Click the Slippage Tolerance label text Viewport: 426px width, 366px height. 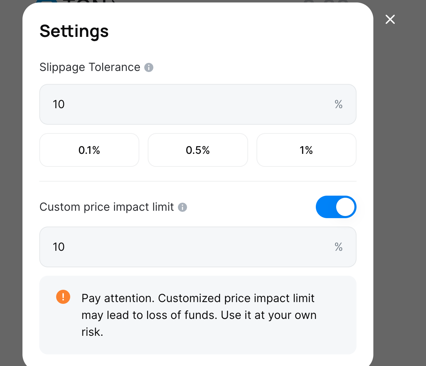(90, 67)
